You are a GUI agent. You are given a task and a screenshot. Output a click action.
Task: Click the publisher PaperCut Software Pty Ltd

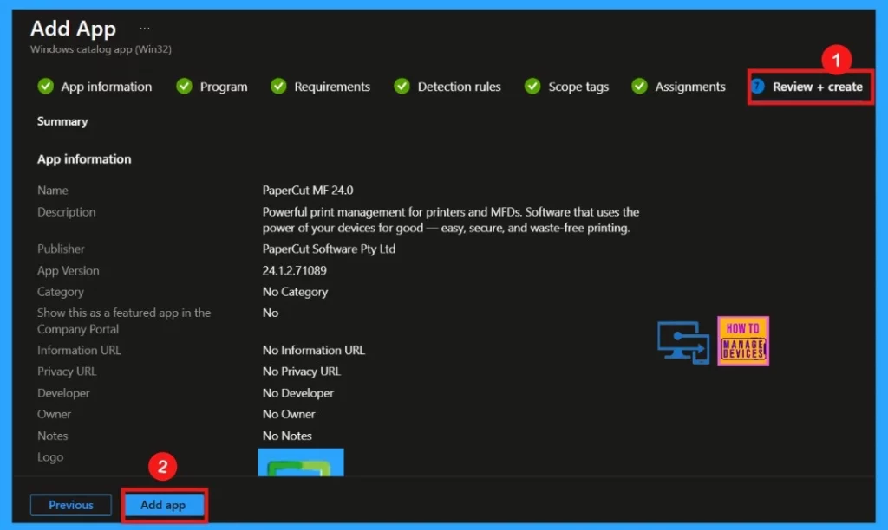pos(329,249)
